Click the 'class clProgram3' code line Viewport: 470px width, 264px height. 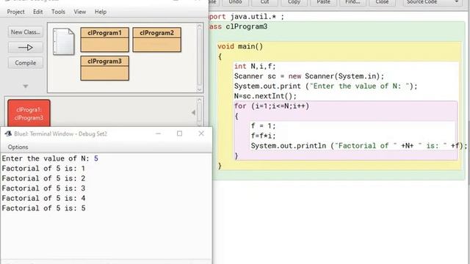(x=238, y=26)
